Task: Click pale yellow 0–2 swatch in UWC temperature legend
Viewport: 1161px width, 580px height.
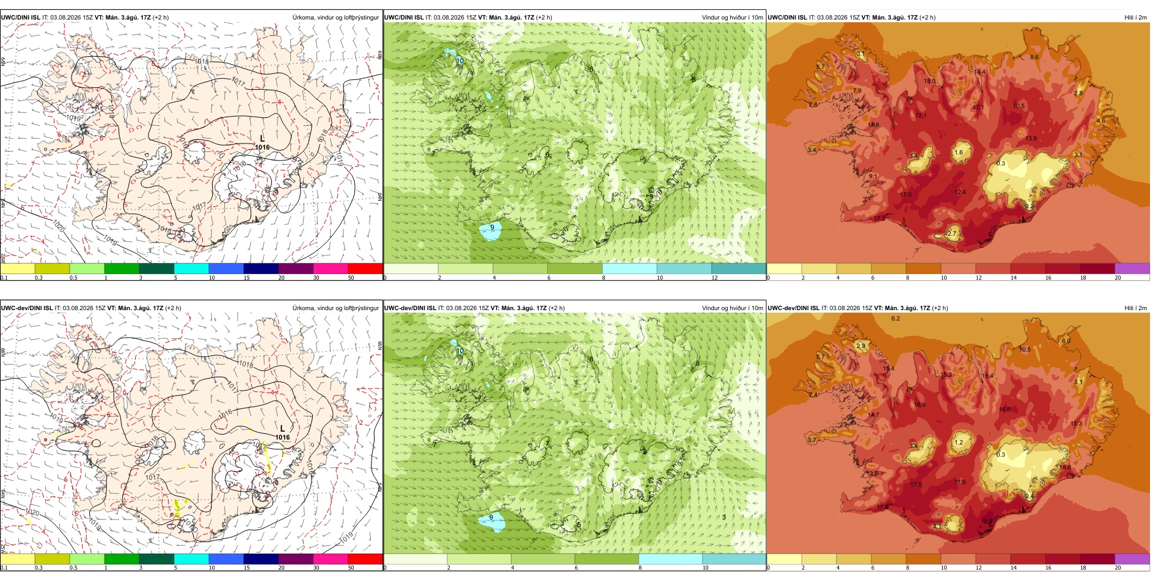Action: pyautogui.click(x=784, y=269)
